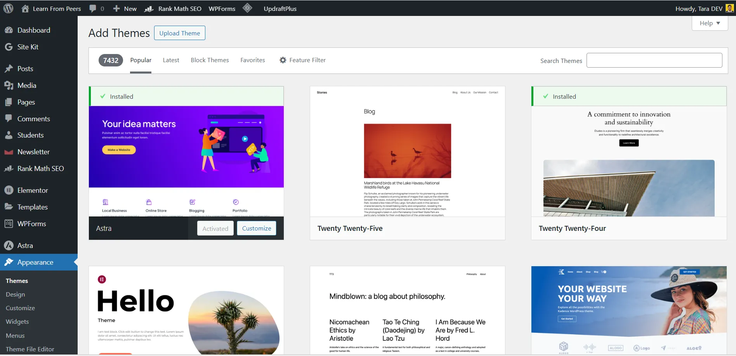Viewport: 736px width, 356px height.
Task: Open the Hello theme thumbnail
Action: pos(186,310)
